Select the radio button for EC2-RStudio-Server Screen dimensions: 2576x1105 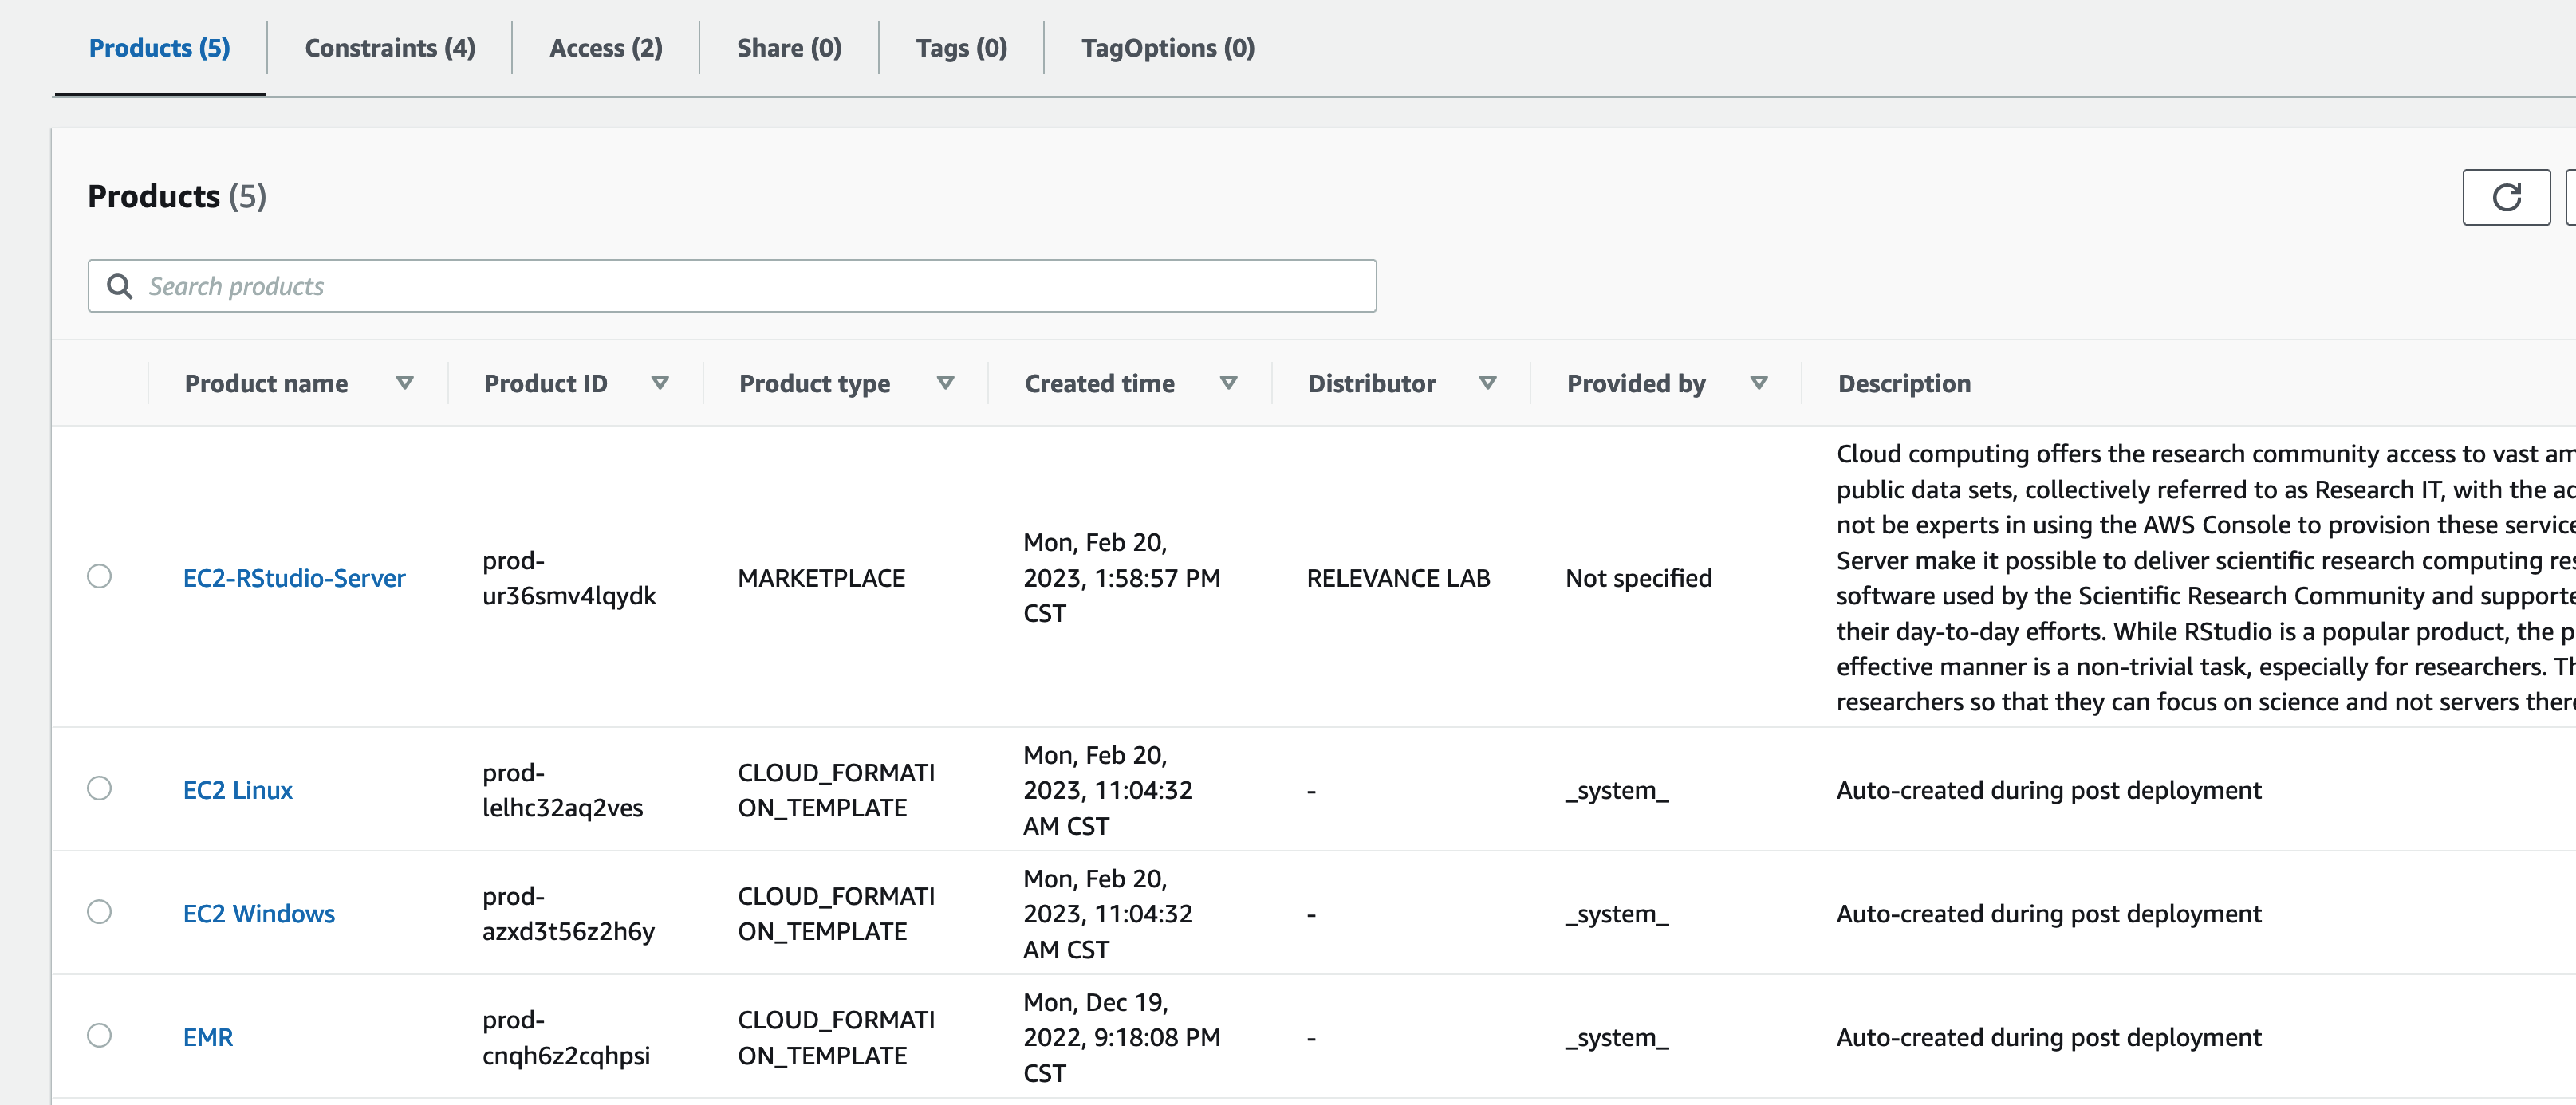100,577
